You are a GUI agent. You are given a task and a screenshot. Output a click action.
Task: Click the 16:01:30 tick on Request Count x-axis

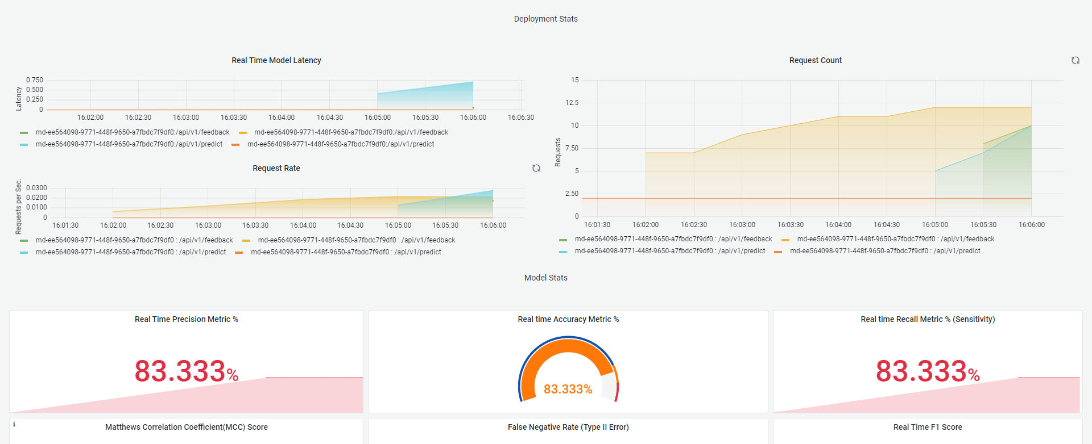tap(597, 225)
